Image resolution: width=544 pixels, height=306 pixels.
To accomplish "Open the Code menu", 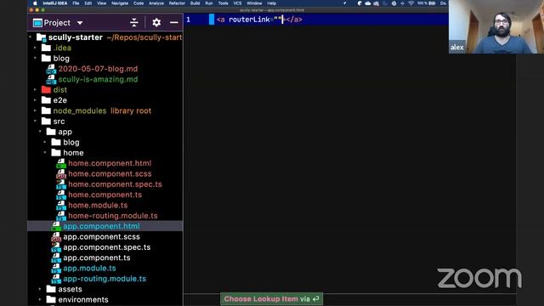I will tap(139, 3).
